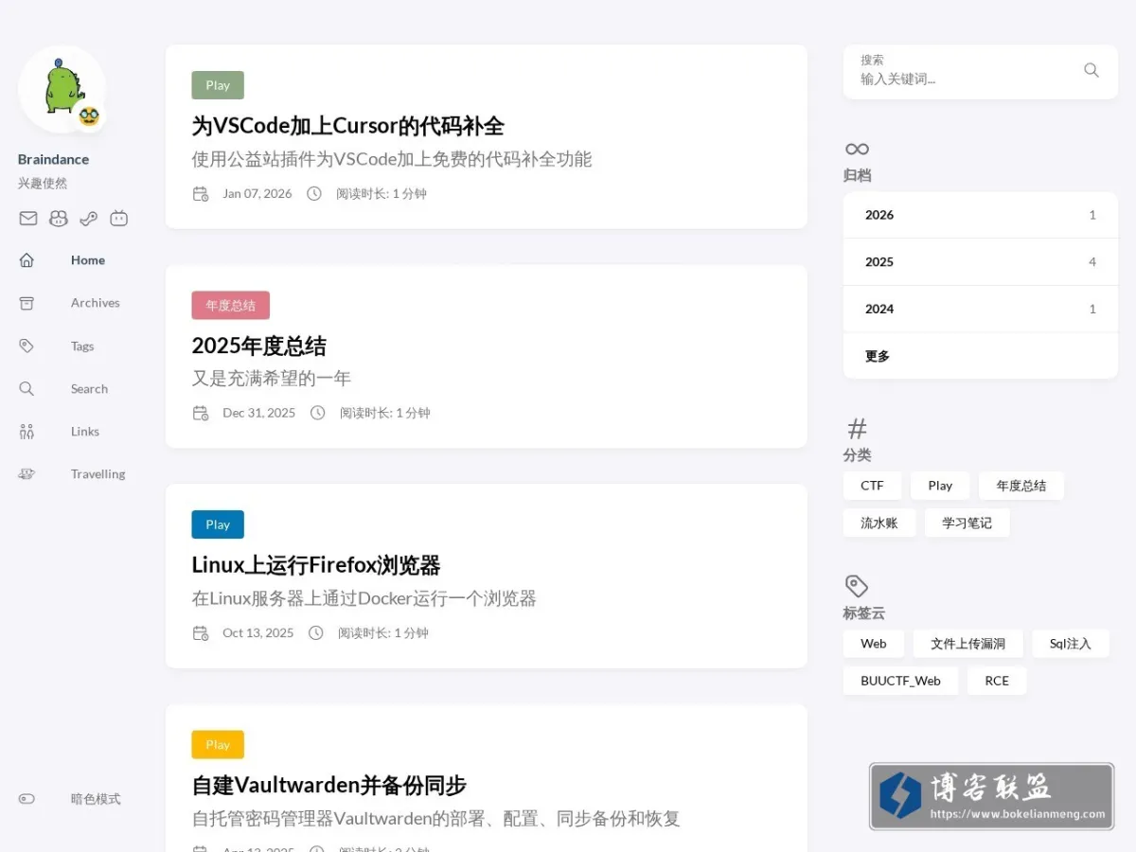The width and height of the screenshot is (1136, 852).
Task: Select the CTF category chip
Action: tap(872, 486)
